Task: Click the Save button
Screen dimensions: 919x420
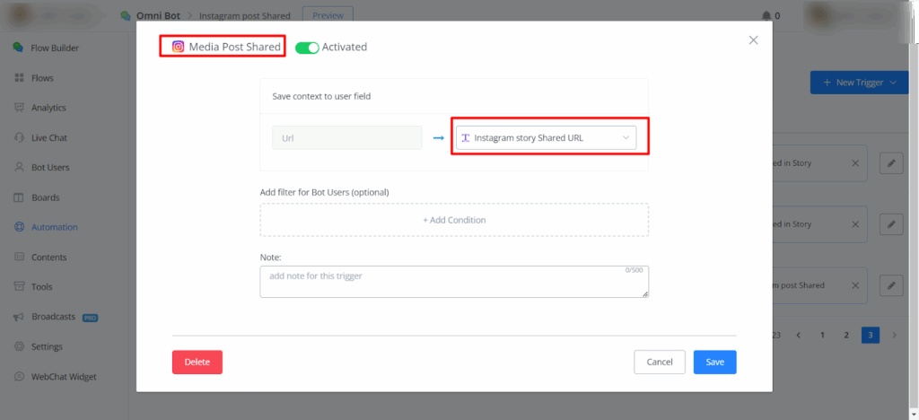Action: [x=714, y=362]
